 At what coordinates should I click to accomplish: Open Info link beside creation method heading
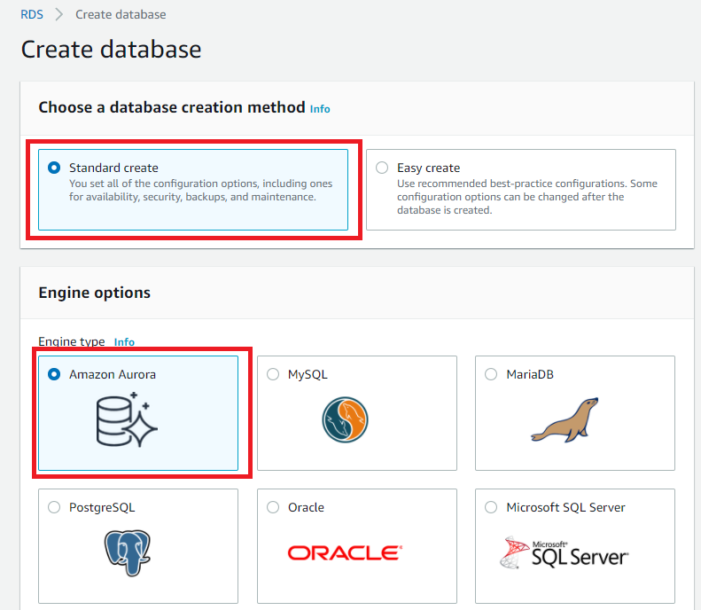(320, 109)
